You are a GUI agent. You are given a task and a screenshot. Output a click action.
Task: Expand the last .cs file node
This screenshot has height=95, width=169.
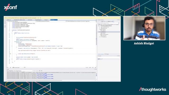click(x=100, y=37)
